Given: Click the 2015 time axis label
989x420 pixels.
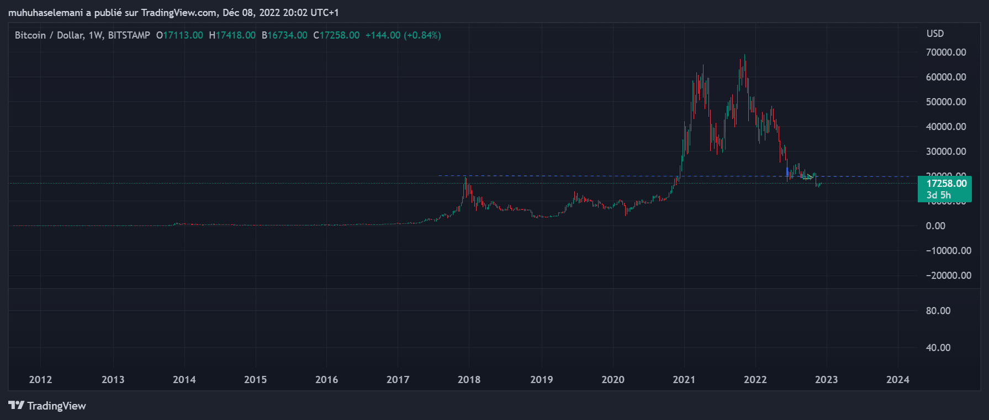Looking at the screenshot, I should [x=255, y=380].
